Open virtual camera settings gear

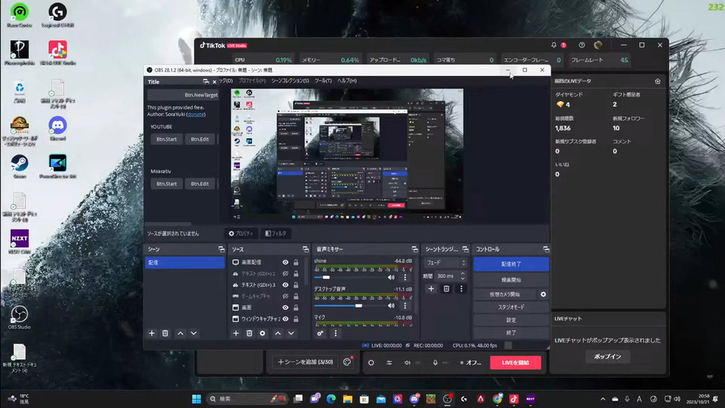coord(543,294)
